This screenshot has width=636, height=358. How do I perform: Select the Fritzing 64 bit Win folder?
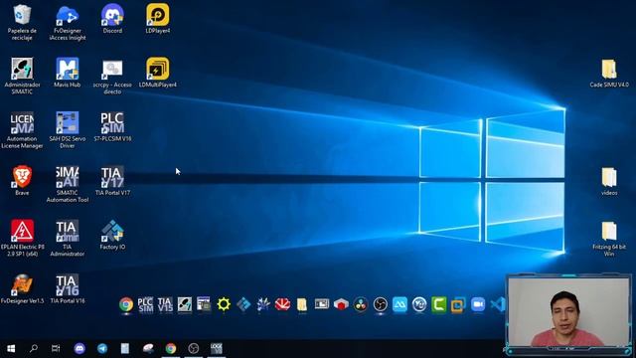[x=609, y=239]
